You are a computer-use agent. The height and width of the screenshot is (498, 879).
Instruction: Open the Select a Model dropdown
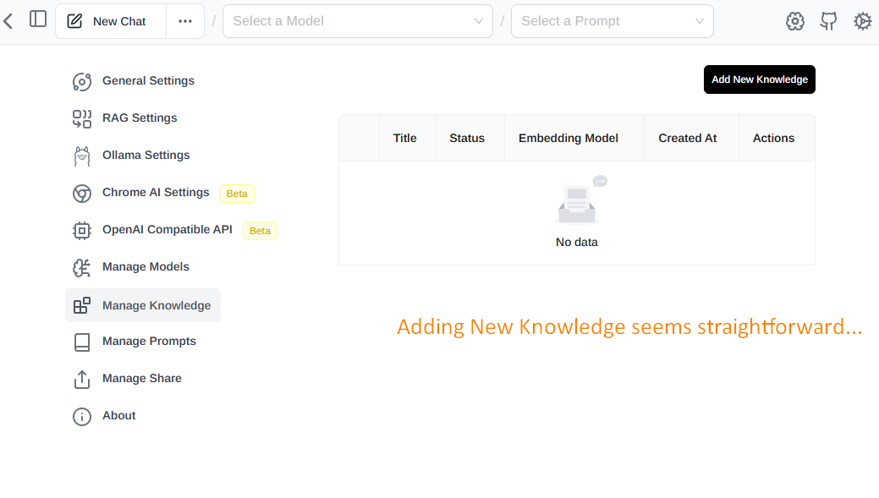pos(357,21)
